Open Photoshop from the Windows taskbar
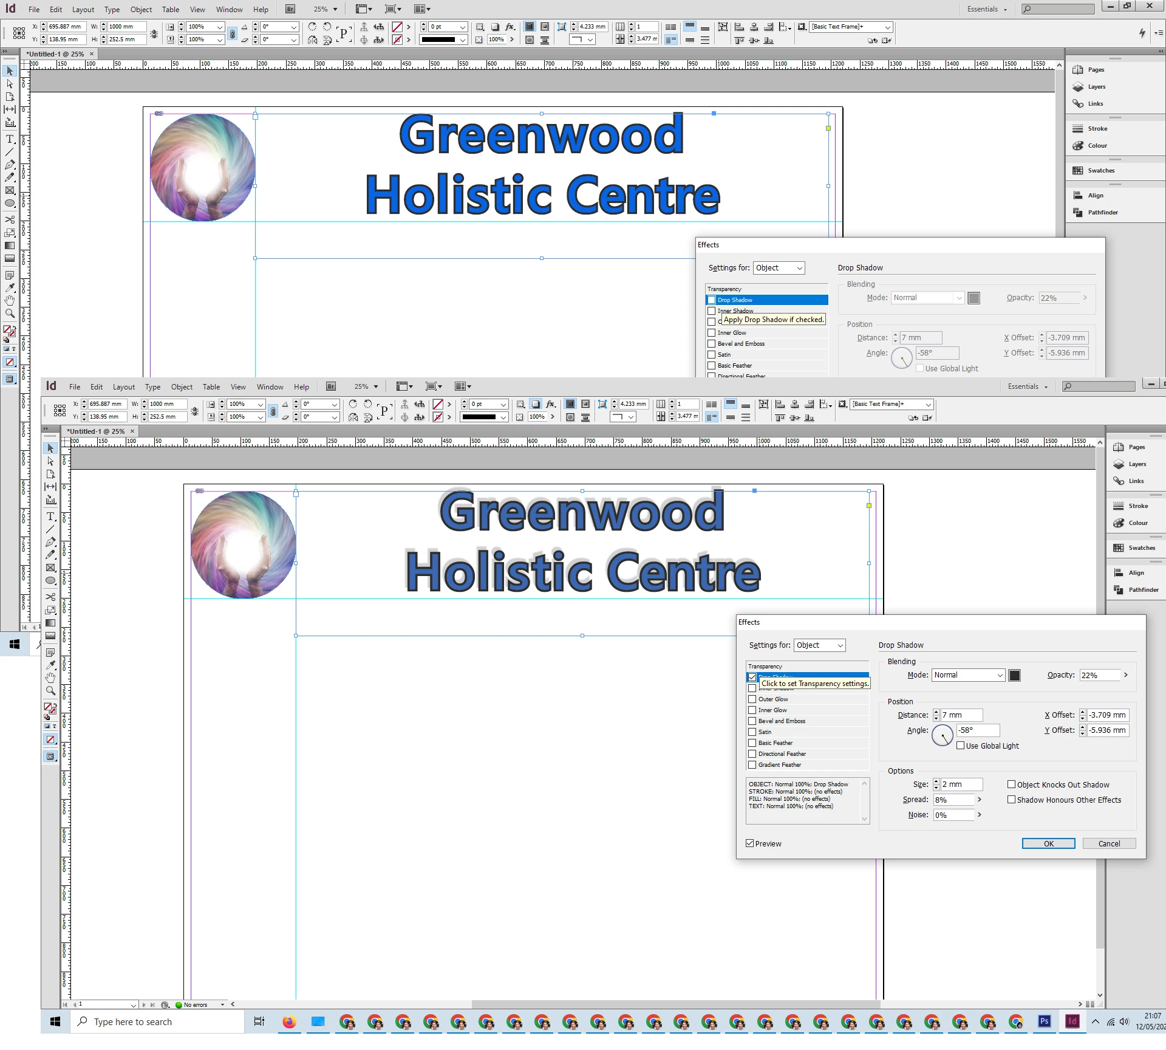 [1044, 1021]
